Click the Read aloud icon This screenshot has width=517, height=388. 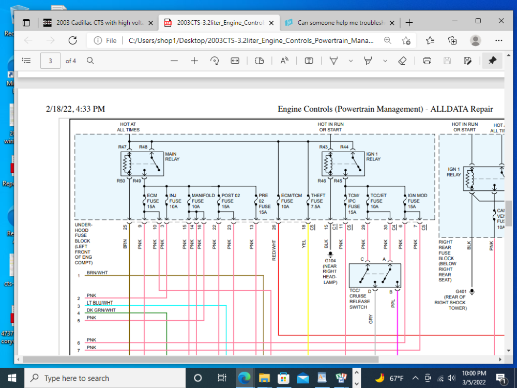pyautogui.click(x=284, y=61)
